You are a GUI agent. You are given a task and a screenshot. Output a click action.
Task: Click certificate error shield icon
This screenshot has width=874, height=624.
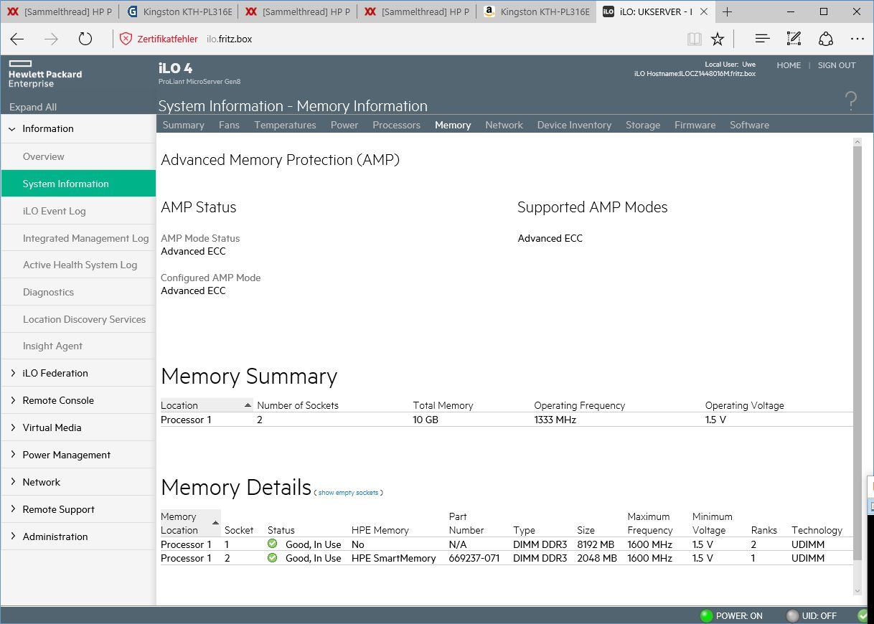126,39
